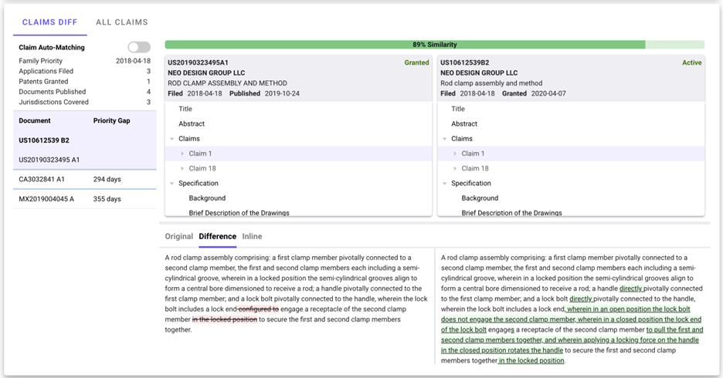Open Brief Description of Drawings, right tree
The width and height of the screenshot is (723, 378).
pyautogui.click(x=511, y=213)
